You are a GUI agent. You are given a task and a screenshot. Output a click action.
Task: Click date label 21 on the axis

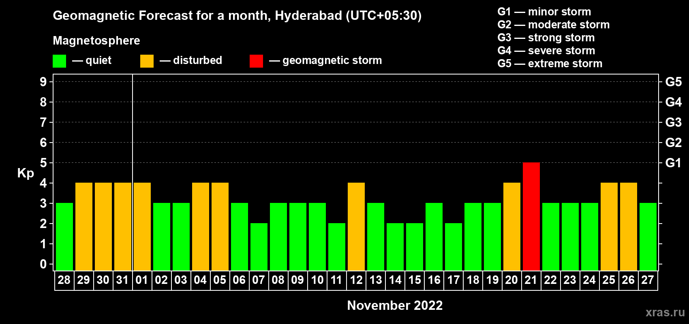coord(531,280)
